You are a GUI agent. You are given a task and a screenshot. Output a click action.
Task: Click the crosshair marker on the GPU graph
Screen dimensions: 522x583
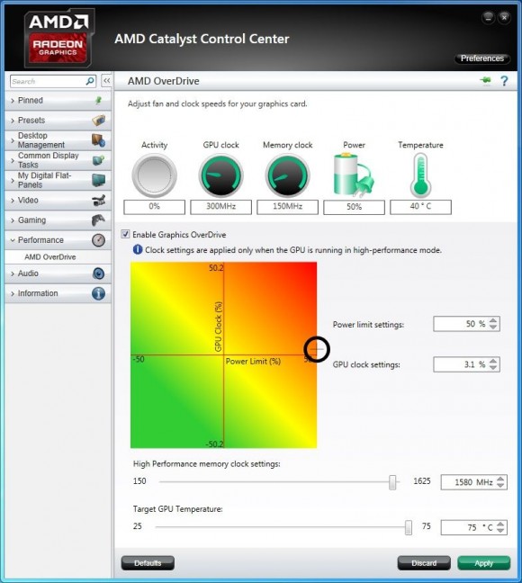(317, 349)
